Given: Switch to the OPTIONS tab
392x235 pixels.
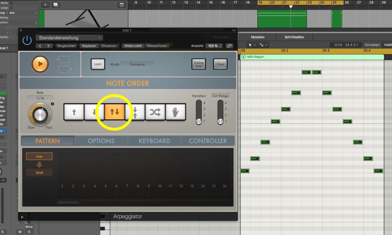Looking at the screenshot, I should (101, 141).
